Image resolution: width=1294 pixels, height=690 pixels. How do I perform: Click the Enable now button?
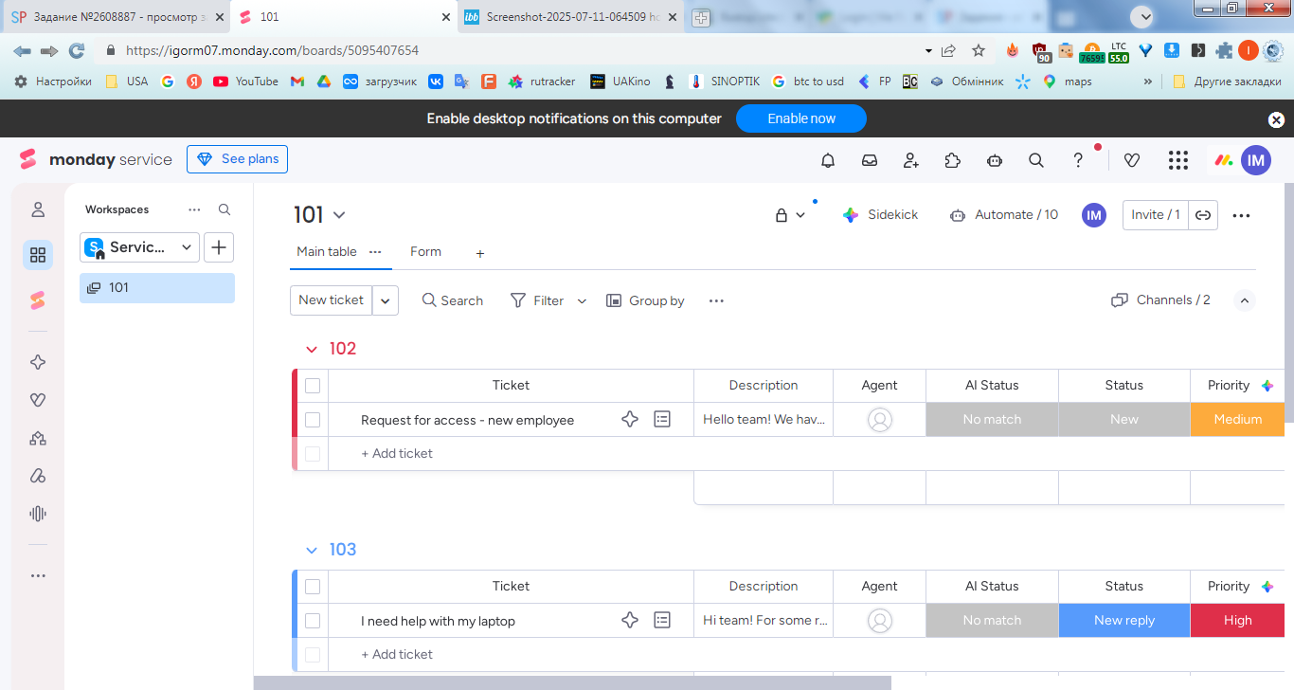tap(801, 118)
